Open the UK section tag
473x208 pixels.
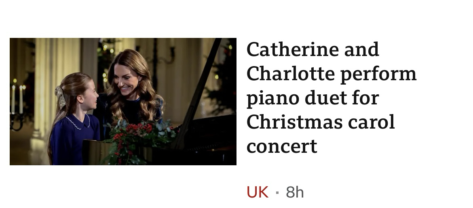click(258, 192)
